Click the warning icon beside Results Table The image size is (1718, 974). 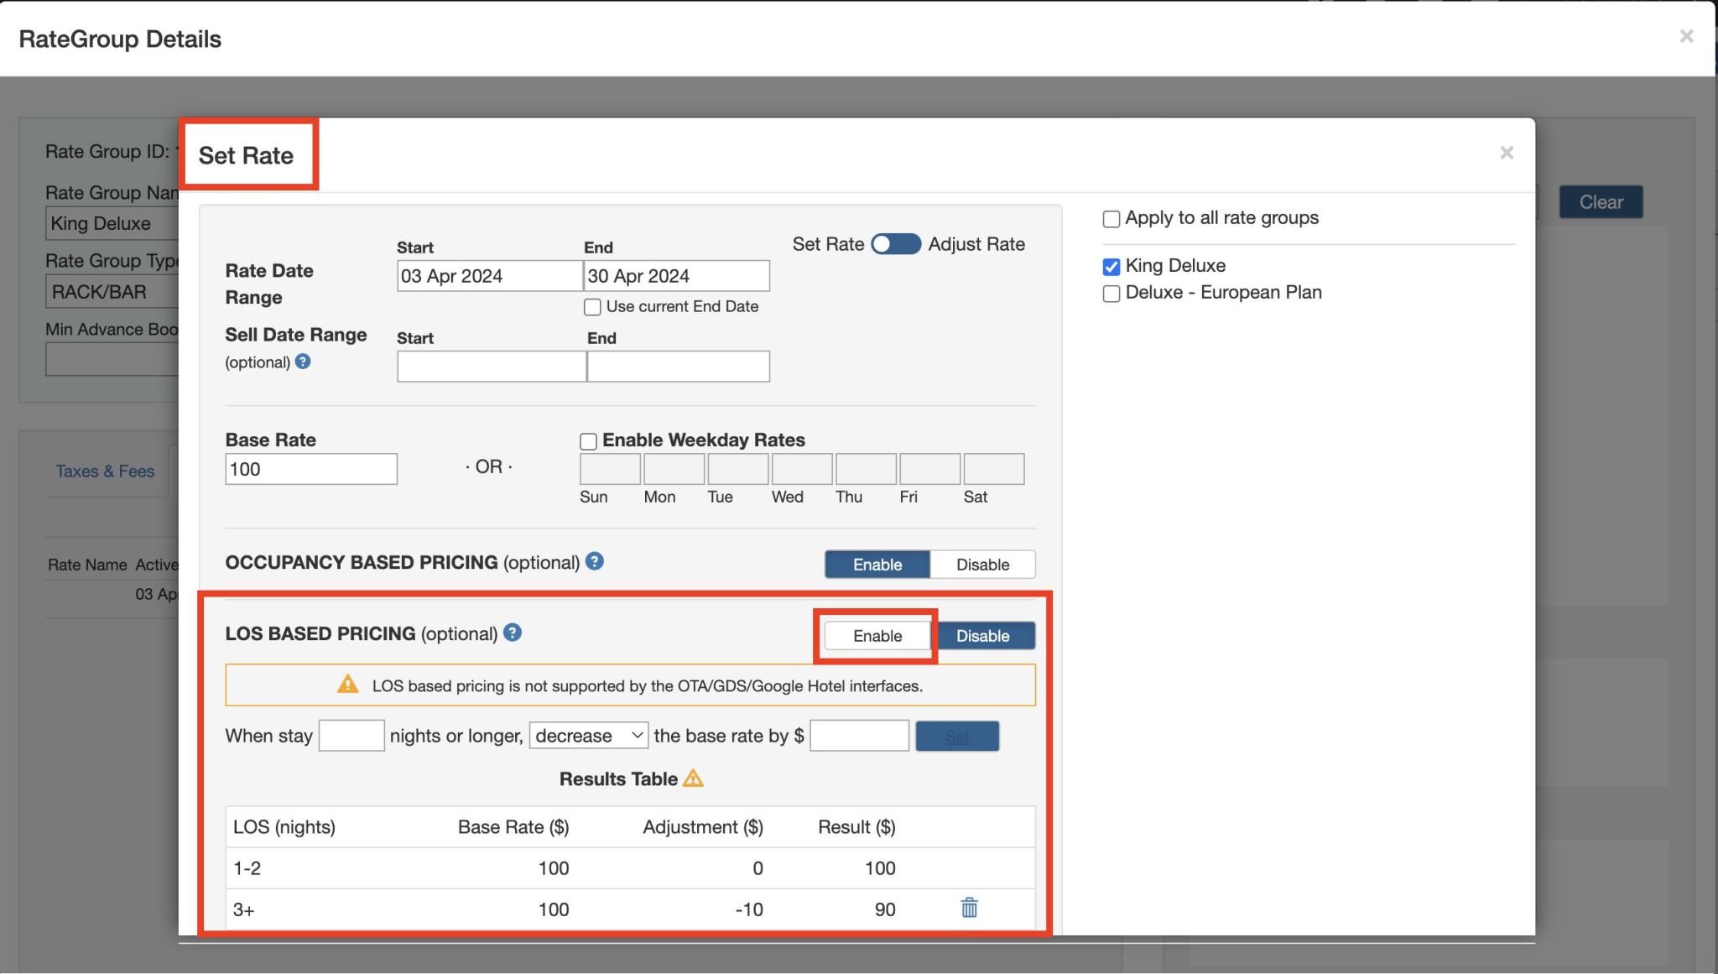click(692, 779)
